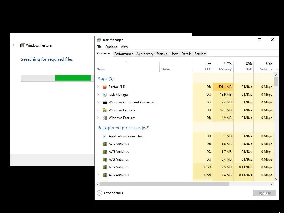
Task: Click the vertical scrollbar down arrow
Action: click(277, 179)
